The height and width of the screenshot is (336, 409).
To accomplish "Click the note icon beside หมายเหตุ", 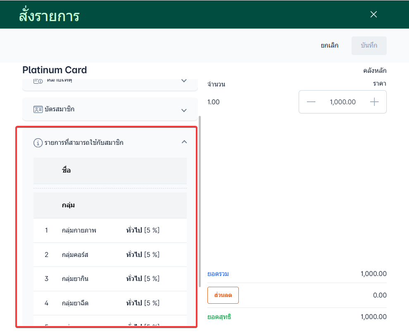I will [38, 81].
